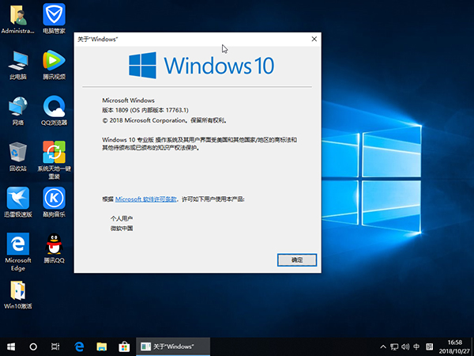Viewport: 474px width, 356px height.
Task: Open 酷狗音乐 desktop shortcut
Action: tap(54, 203)
